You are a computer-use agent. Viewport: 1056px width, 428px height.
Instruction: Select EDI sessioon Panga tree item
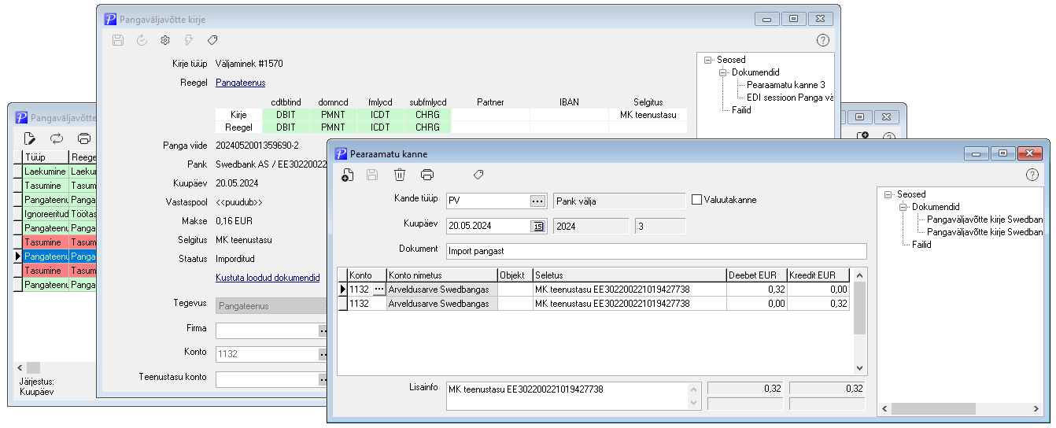[789, 98]
